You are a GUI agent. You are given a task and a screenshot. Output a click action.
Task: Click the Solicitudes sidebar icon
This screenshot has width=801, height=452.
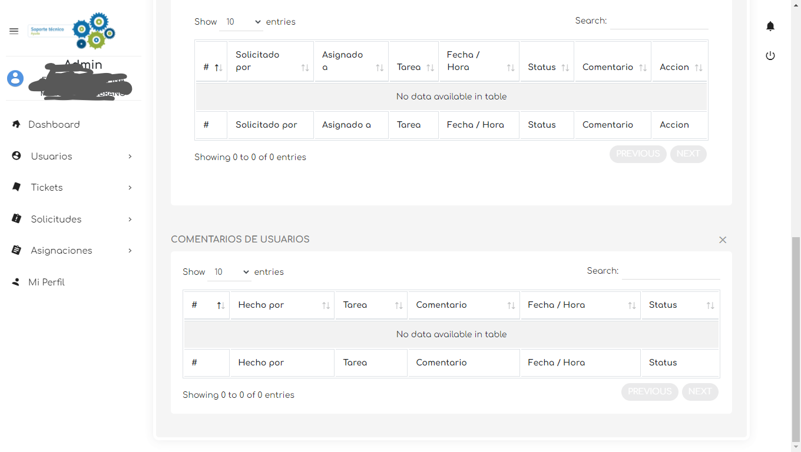click(16, 219)
